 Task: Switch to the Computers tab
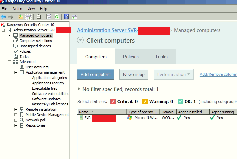(96, 57)
